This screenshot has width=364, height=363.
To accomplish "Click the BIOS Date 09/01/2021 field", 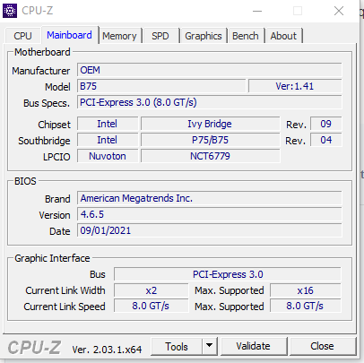I will [x=210, y=230].
